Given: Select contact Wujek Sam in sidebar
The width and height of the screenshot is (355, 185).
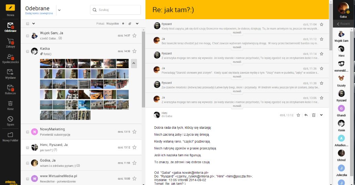Looking at the screenshot, I should tap(341, 37).
